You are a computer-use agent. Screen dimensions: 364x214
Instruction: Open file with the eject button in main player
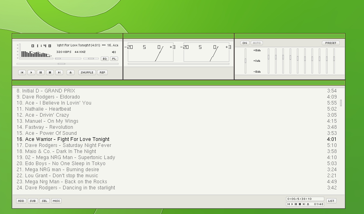click(x=70, y=73)
